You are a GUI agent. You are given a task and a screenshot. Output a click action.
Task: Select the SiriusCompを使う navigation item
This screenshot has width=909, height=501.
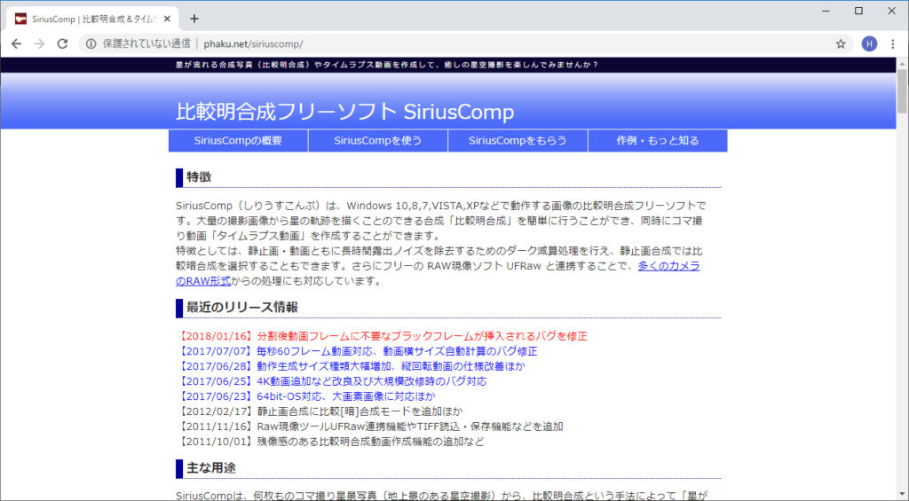pyautogui.click(x=377, y=140)
